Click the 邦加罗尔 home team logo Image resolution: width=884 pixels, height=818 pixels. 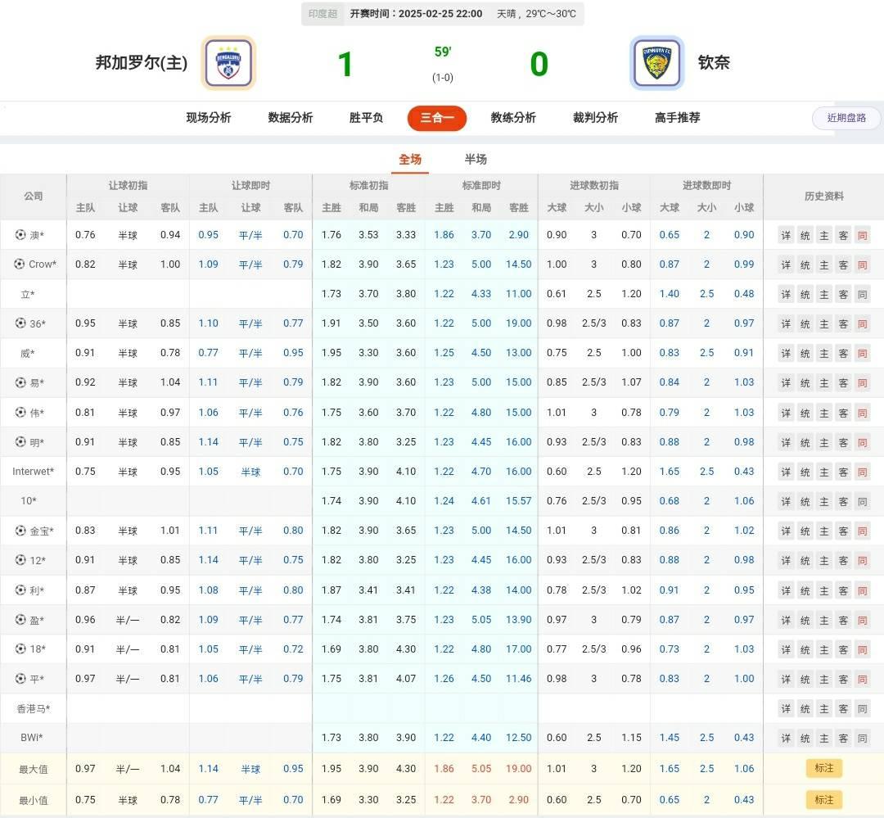[x=228, y=62]
